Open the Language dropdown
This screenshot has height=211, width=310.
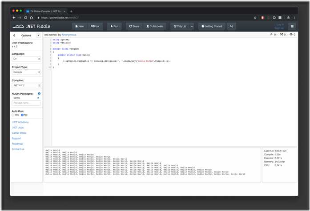26,59
